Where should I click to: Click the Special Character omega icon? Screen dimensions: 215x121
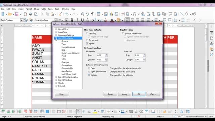(x=135, y=14)
